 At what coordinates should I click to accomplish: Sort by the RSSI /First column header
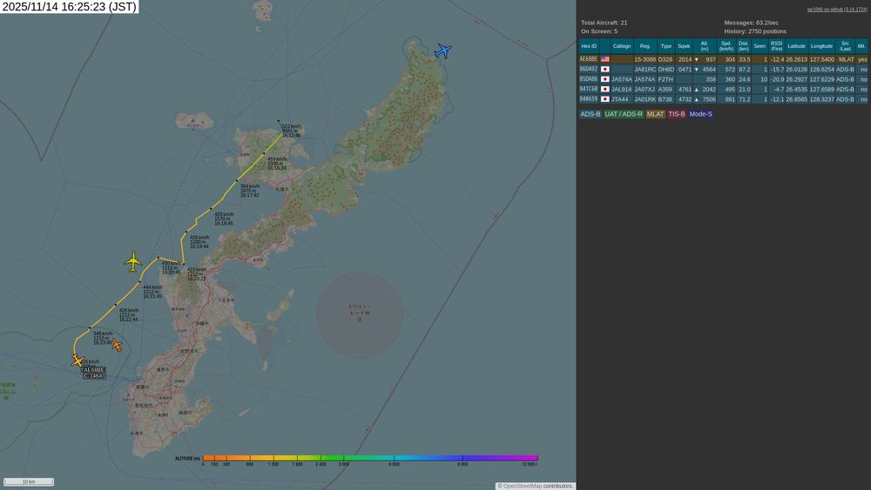coord(776,46)
